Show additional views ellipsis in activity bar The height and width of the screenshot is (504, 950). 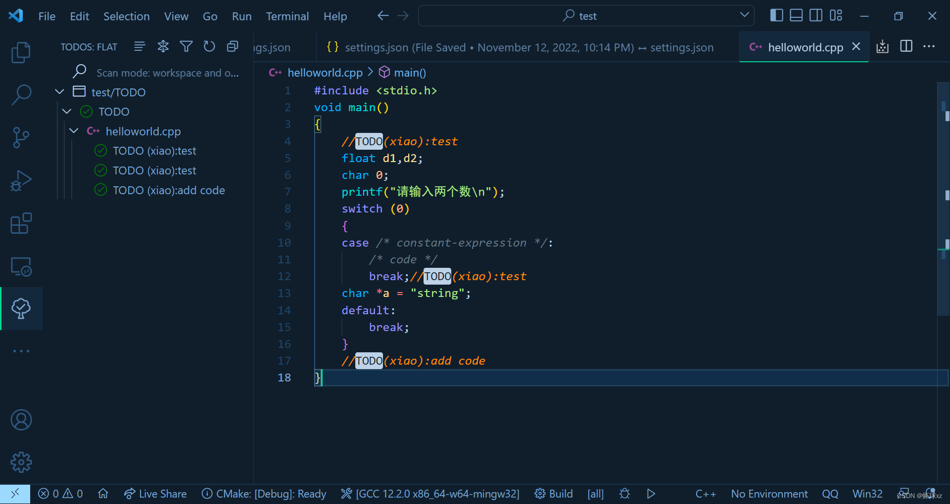pos(21,351)
